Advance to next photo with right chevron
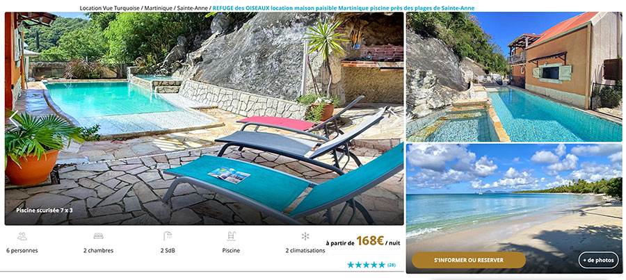Screen dimensions: 626x280 (x=394, y=118)
